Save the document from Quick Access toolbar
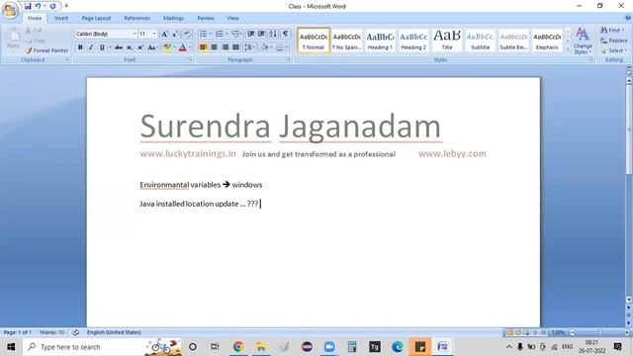The height and width of the screenshot is (356, 633). [28, 6]
